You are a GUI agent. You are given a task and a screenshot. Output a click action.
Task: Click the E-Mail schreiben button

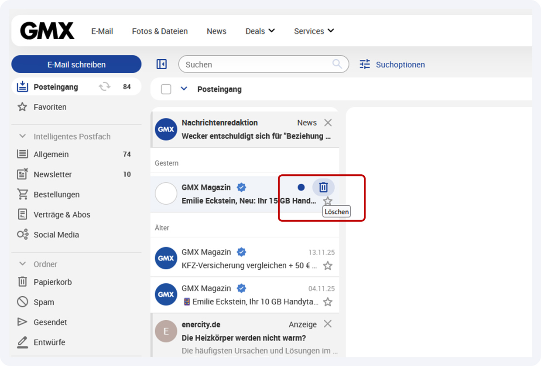click(x=76, y=64)
